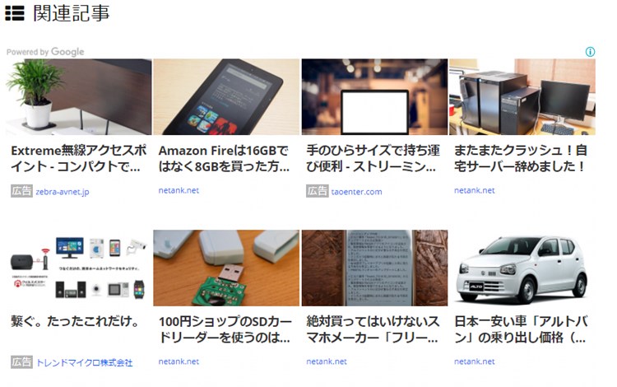Click the 広告 badge next to zebra-avnet.jp
617x387 pixels.
(21, 191)
